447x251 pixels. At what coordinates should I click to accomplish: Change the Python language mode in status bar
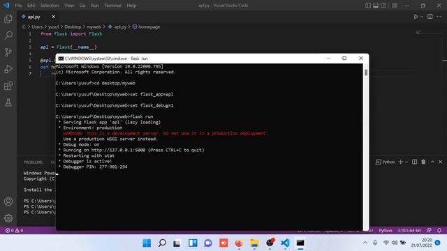pos(386,231)
